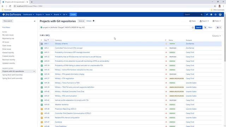Click issue type icon of AIR-44

tap(42, 109)
